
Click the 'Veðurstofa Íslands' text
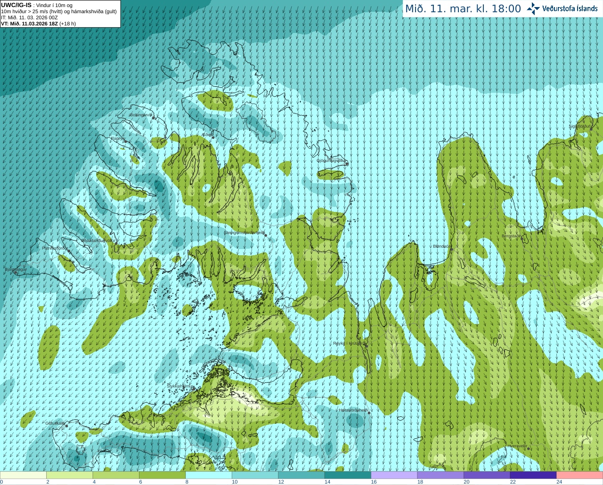570,8
